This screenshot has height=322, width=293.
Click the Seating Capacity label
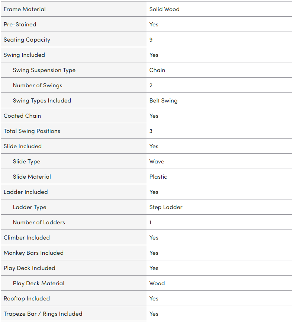click(27, 40)
